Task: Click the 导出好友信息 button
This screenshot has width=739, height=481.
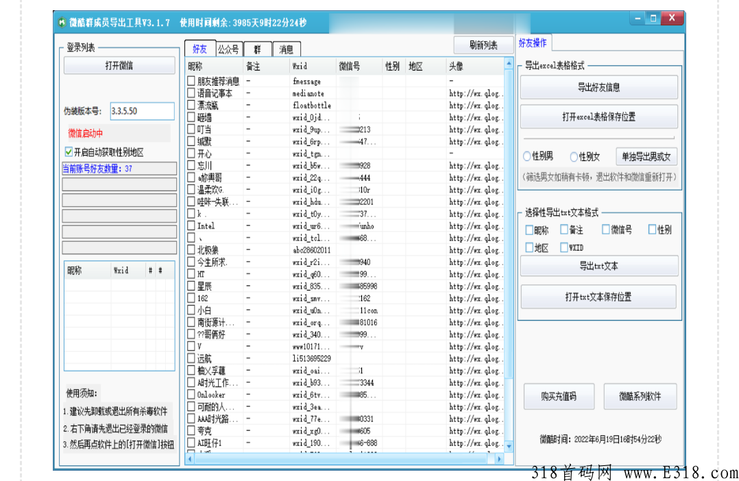Action: (x=599, y=87)
